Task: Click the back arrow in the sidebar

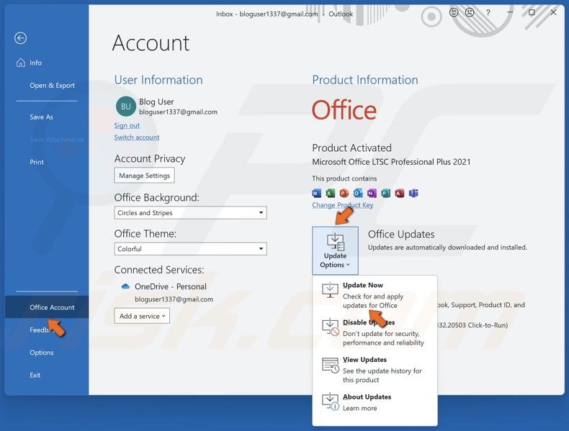Action: [x=20, y=38]
